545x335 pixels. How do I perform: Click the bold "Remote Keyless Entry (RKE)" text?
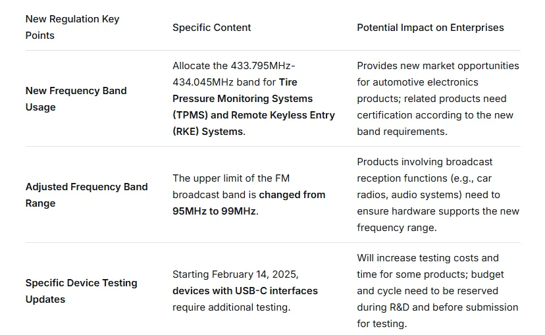click(276, 115)
